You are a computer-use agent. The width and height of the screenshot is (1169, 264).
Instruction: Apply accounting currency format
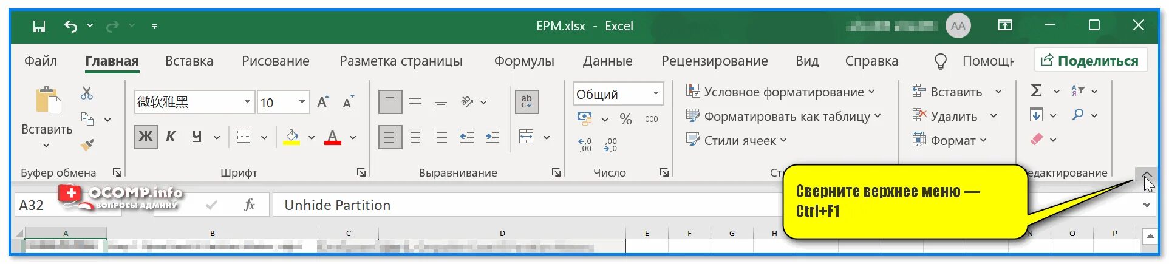pos(584,119)
